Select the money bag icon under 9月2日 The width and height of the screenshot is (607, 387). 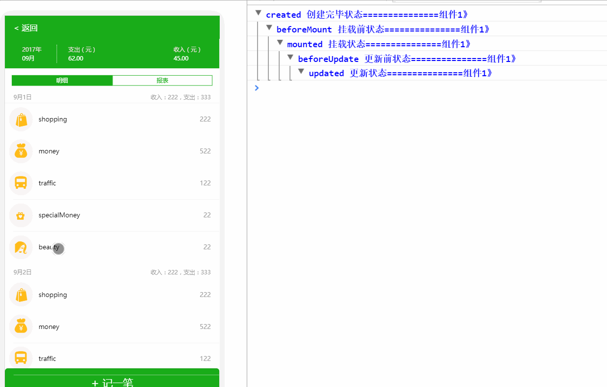coord(21,326)
